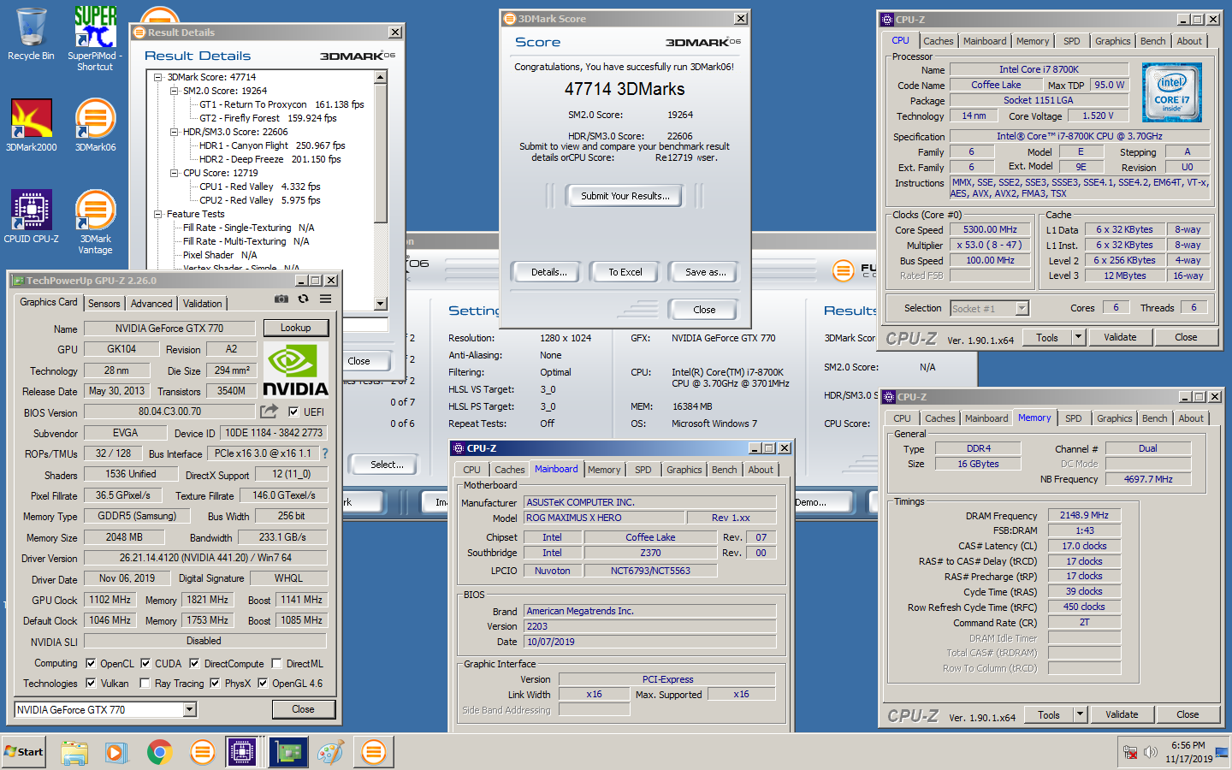The height and width of the screenshot is (770, 1232).
Task: Click GPU-Z screenshot camera icon
Action: [281, 299]
